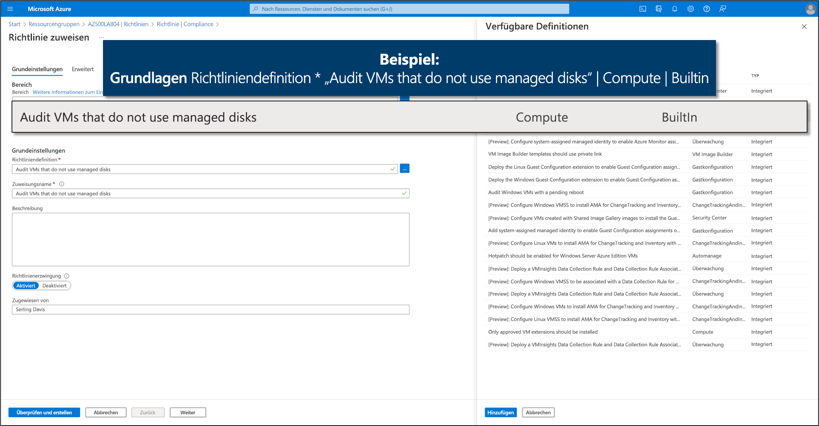This screenshot has width=819, height=426.
Task: Click the TYP column header
Action: 755,76
